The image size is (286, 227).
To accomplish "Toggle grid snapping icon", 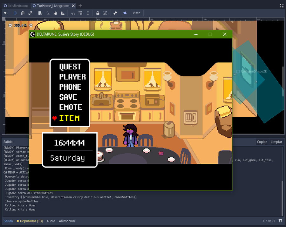I will pyautogui.click(x=80, y=13).
